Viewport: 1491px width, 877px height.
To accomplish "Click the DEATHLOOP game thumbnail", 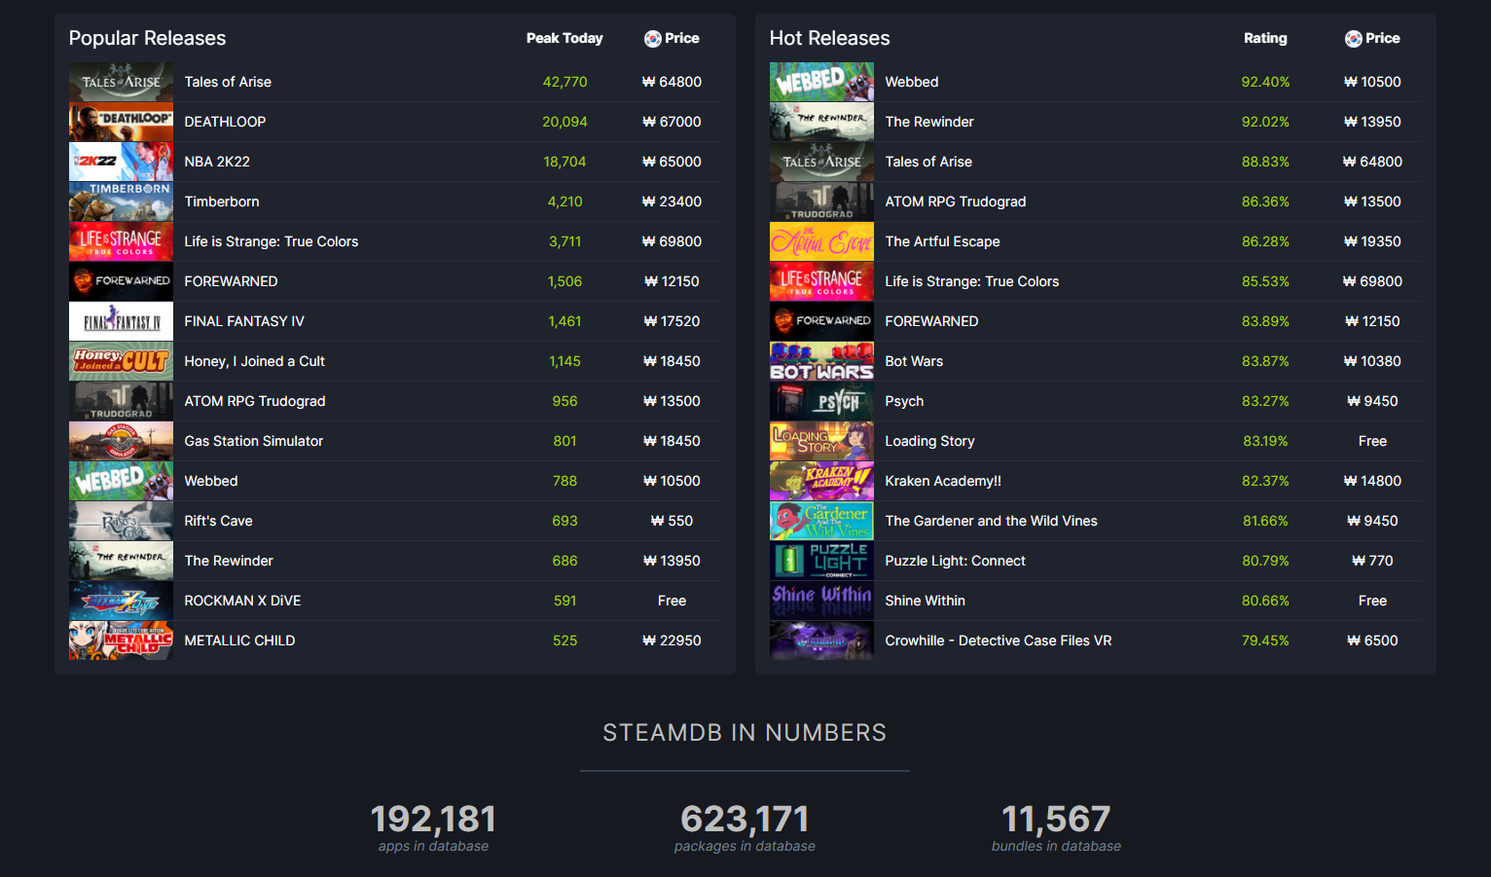I will [121, 122].
